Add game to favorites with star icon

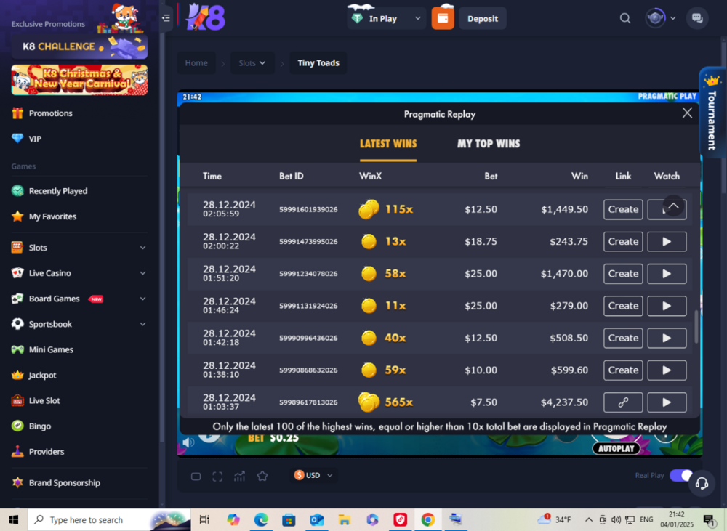click(262, 476)
